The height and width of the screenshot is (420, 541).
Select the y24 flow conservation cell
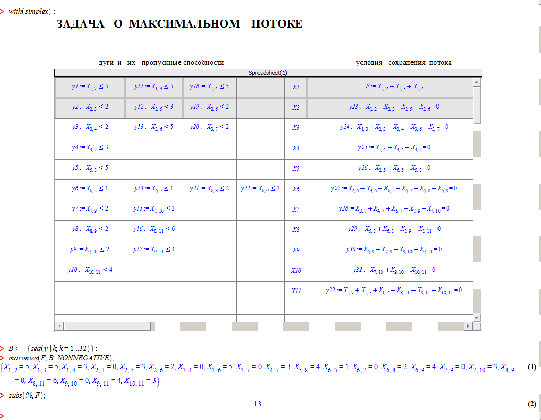click(390, 128)
